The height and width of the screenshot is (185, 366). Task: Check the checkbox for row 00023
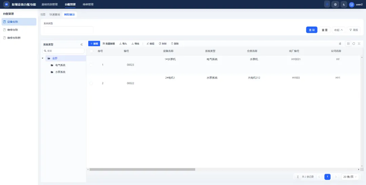point(91,65)
